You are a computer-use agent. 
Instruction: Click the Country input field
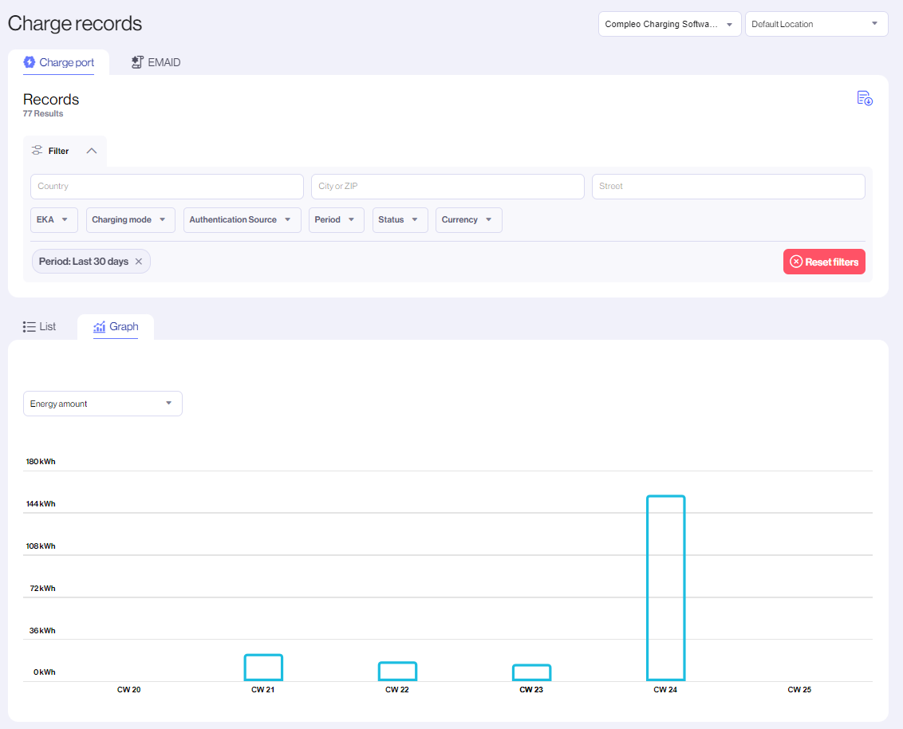click(x=167, y=187)
